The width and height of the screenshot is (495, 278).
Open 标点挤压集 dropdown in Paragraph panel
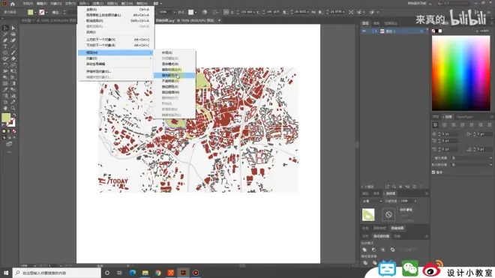(x=472, y=164)
